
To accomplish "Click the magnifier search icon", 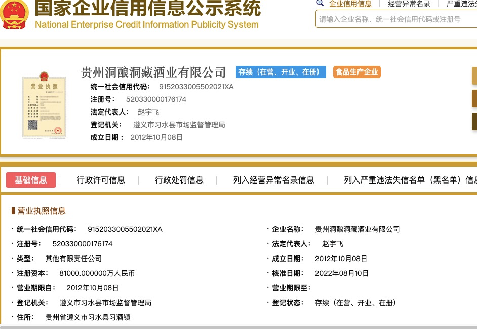I will click(x=320, y=3).
